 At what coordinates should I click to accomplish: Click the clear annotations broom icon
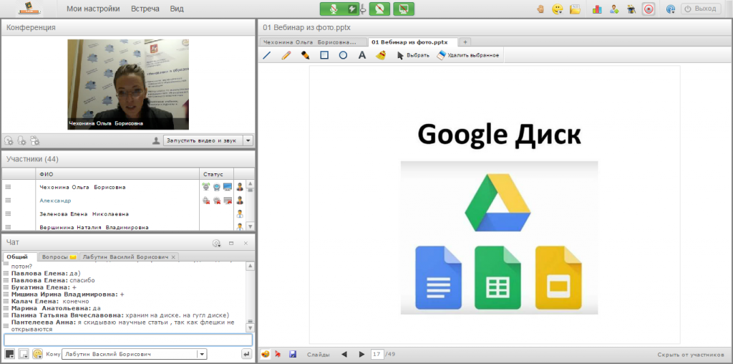click(x=381, y=55)
